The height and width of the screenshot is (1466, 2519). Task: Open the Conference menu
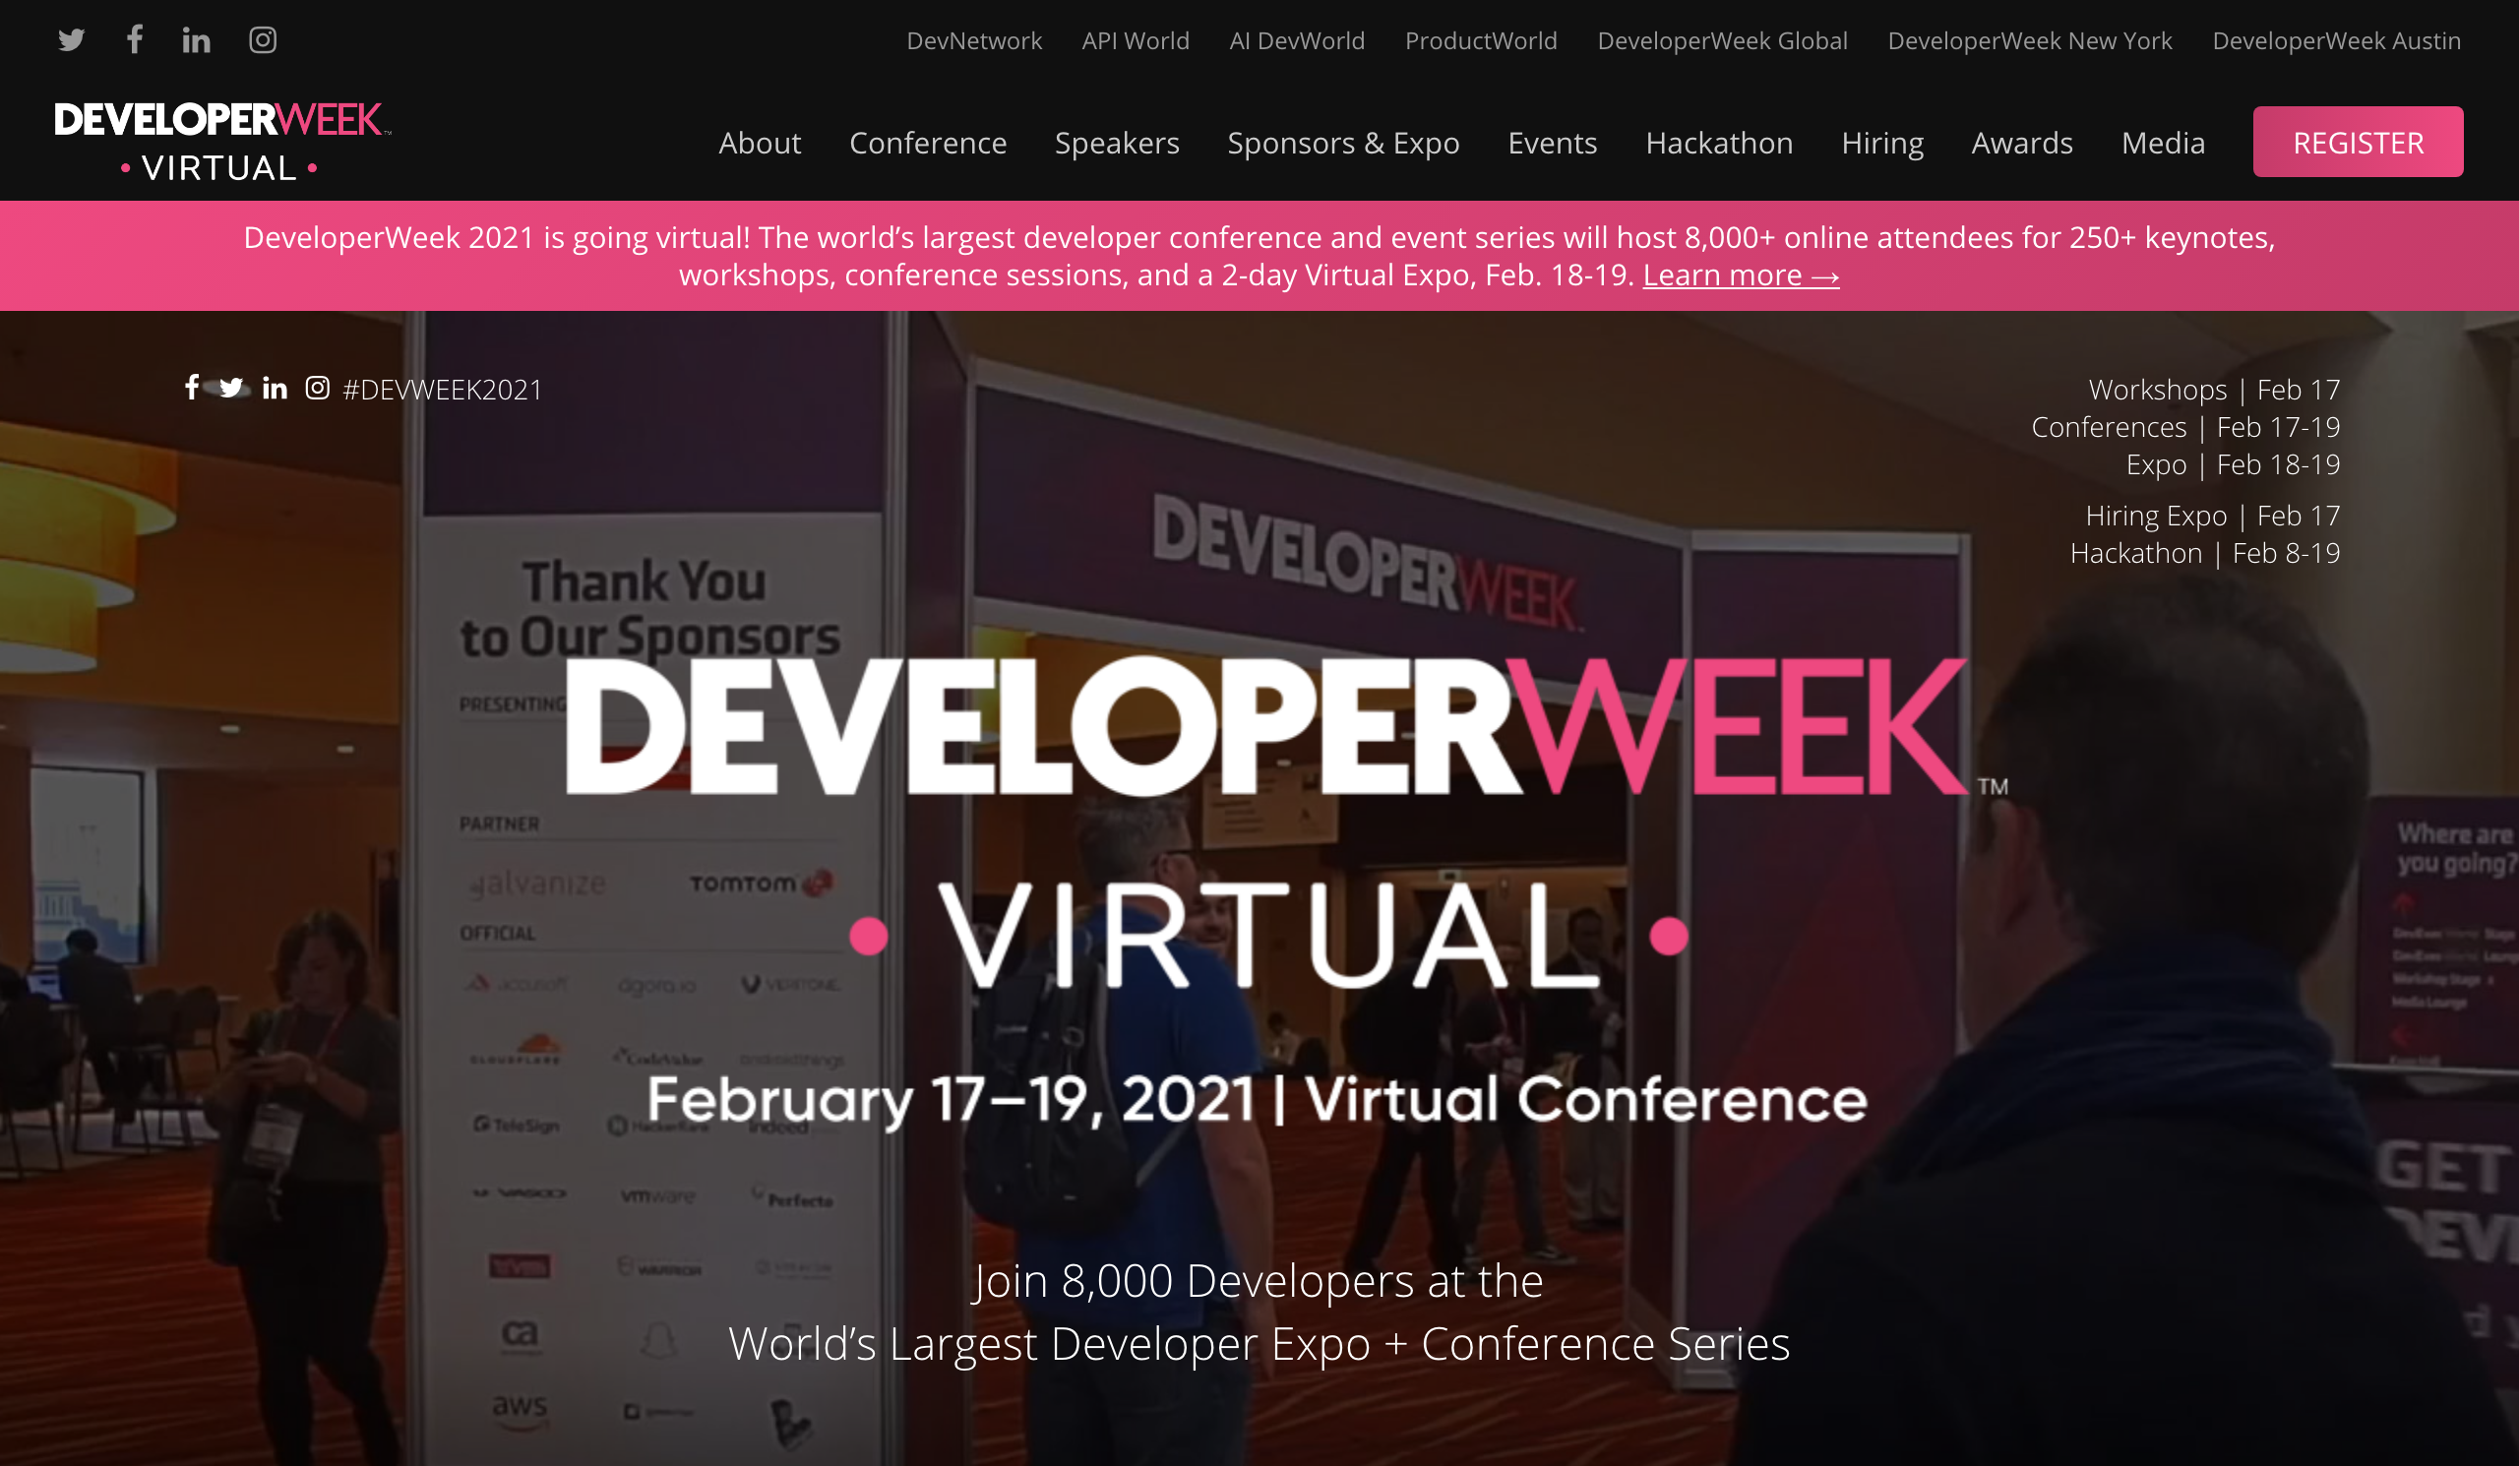coord(928,143)
